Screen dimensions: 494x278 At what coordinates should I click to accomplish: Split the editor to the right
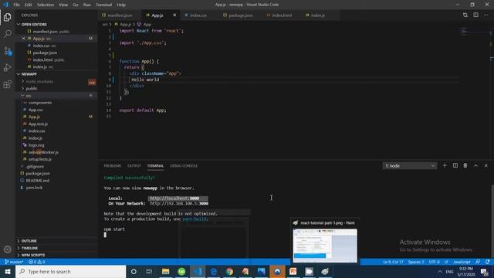point(475,15)
